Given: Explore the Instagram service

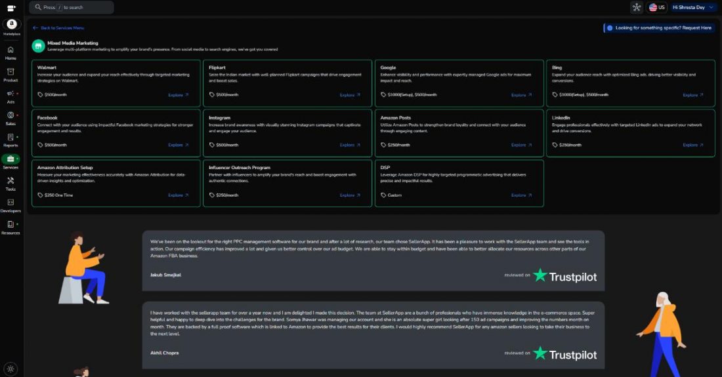Looking at the screenshot, I should [350, 145].
